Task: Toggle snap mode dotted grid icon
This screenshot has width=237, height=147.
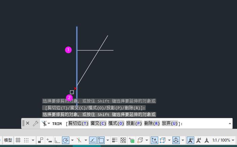Action: tap(26, 140)
